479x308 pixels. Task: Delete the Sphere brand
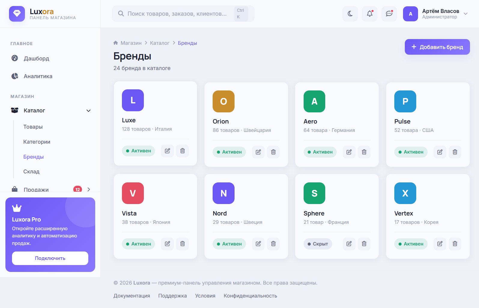(364, 244)
